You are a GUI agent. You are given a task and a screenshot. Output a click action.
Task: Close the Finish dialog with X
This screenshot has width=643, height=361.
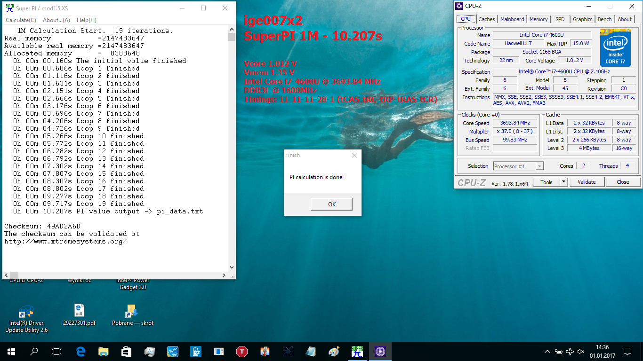pos(354,155)
